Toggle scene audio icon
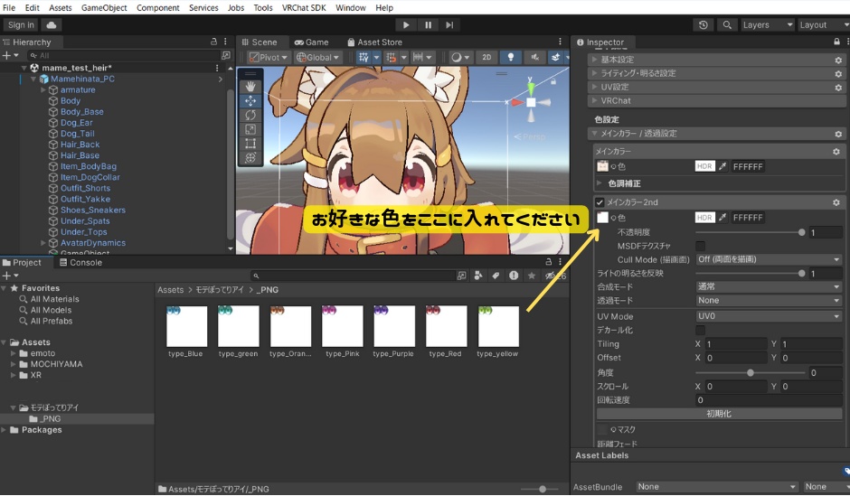850x496 pixels. click(x=534, y=57)
